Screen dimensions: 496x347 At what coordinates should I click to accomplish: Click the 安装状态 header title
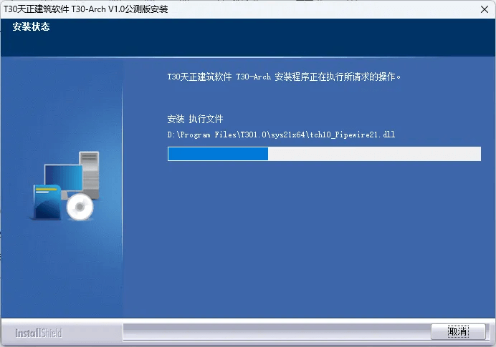point(31,27)
